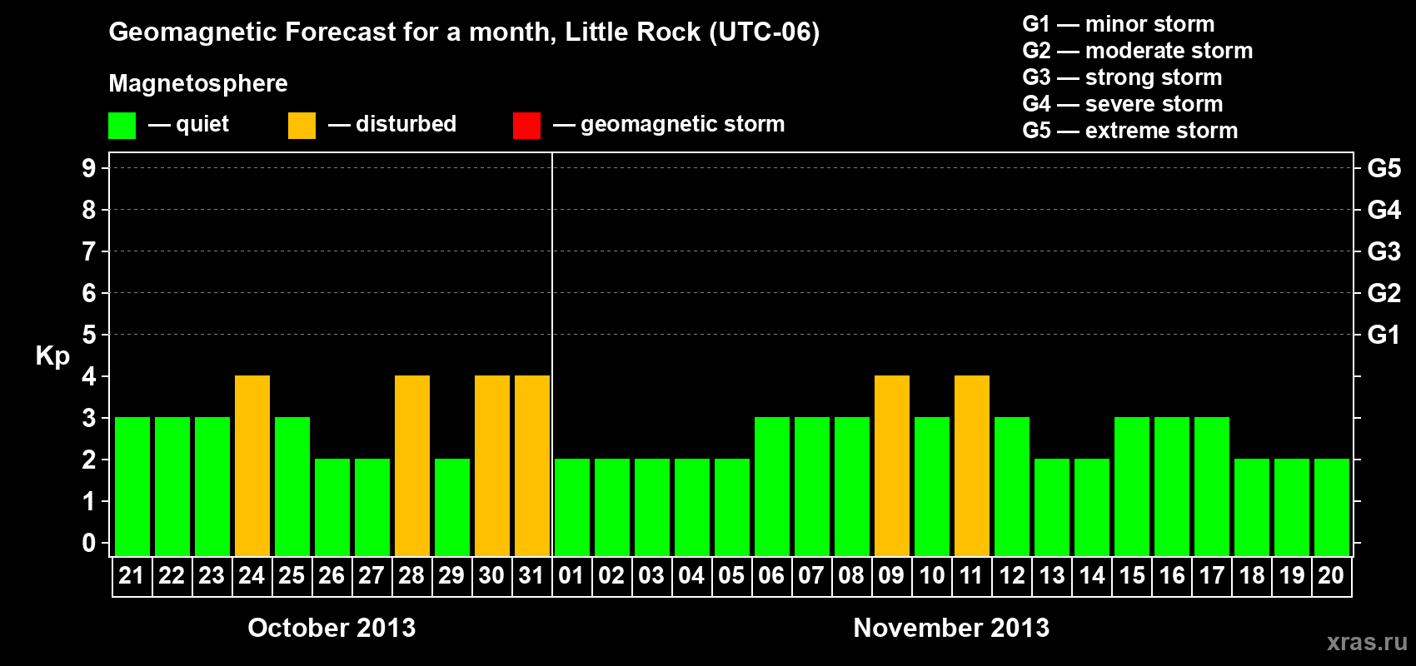Image resolution: width=1416 pixels, height=666 pixels.
Task: Click the G4 right axis label
Action: 1384,210
